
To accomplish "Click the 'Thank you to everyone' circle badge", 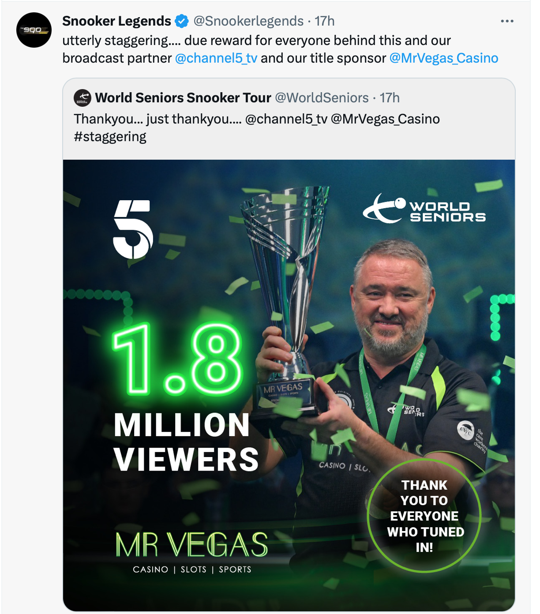I will pos(424,516).
